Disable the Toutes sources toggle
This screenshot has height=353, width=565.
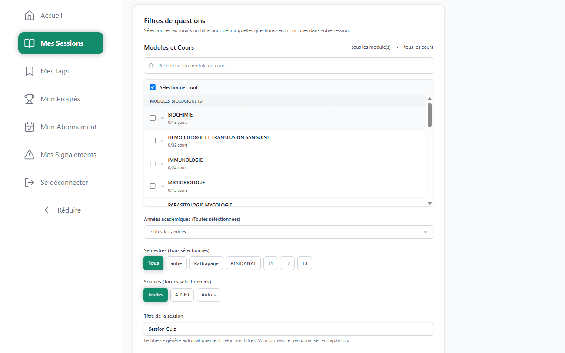[155, 295]
